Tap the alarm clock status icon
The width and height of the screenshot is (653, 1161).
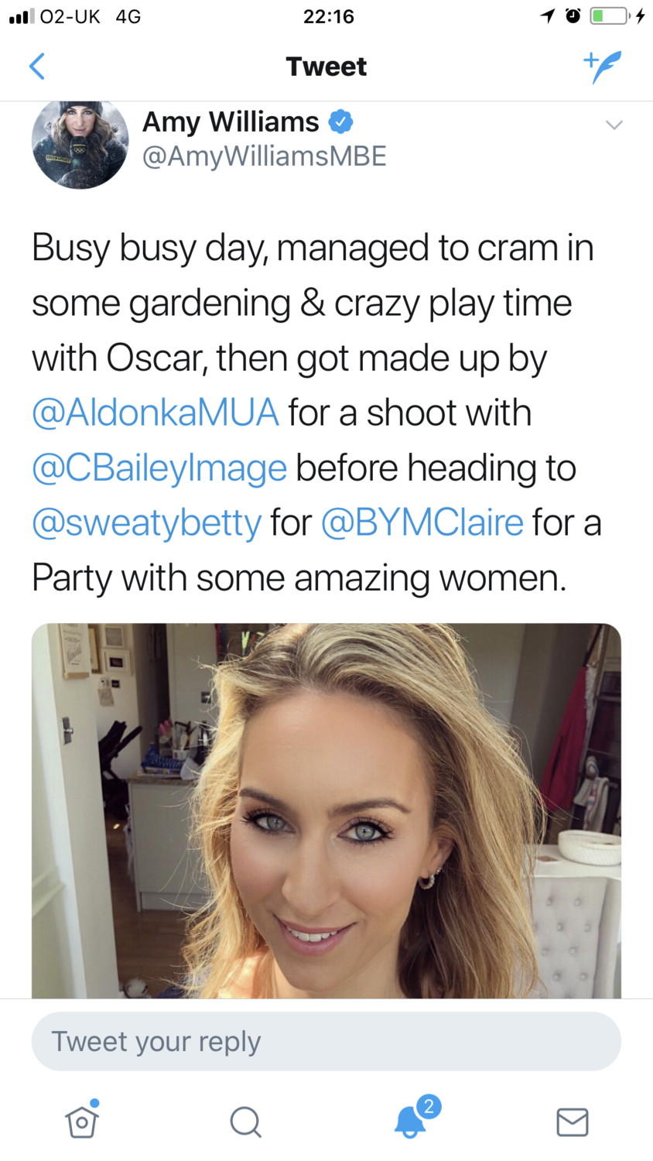(573, 16)
